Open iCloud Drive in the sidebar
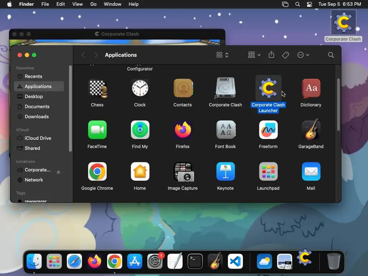The width and height of the screenshot is (368, 276). (x=39, y=138)
